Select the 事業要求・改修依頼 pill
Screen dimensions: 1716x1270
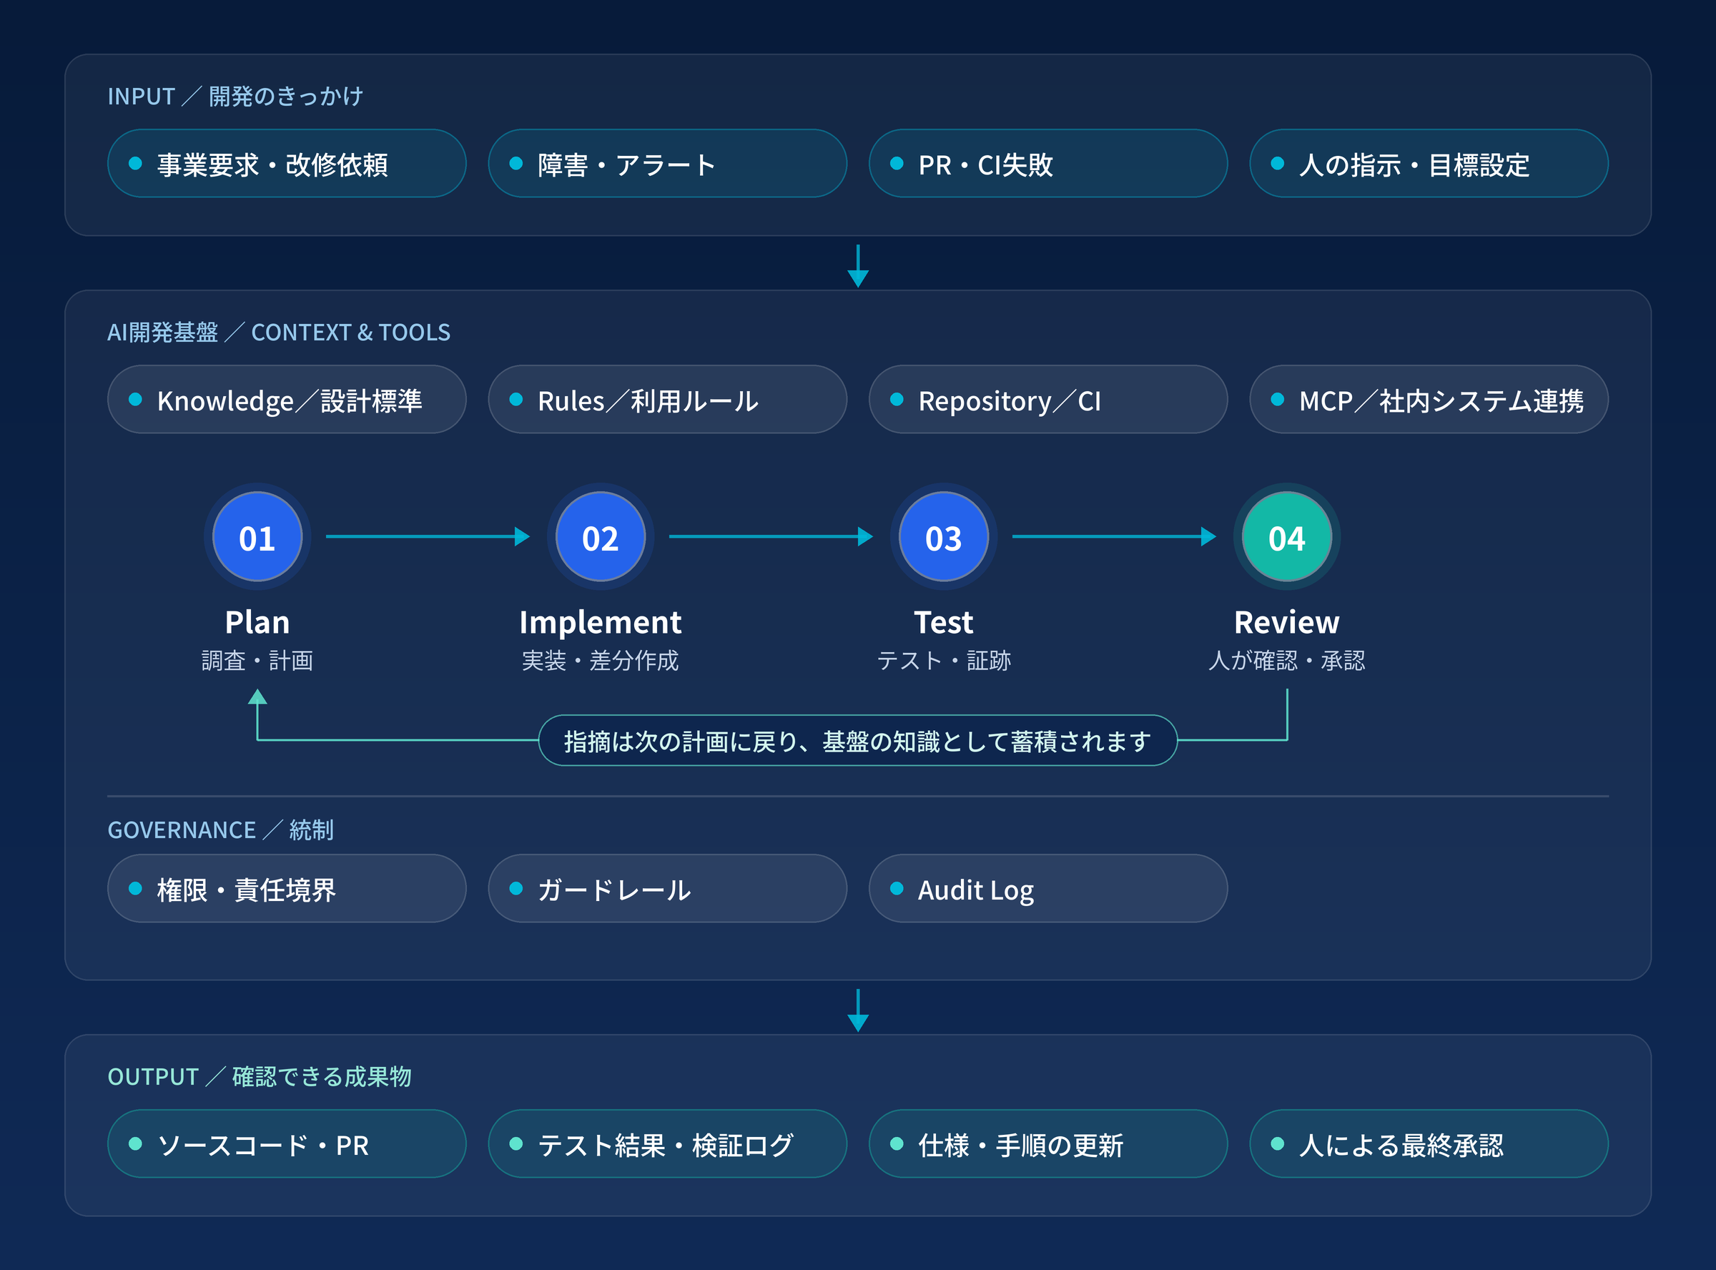pos(287,164)
